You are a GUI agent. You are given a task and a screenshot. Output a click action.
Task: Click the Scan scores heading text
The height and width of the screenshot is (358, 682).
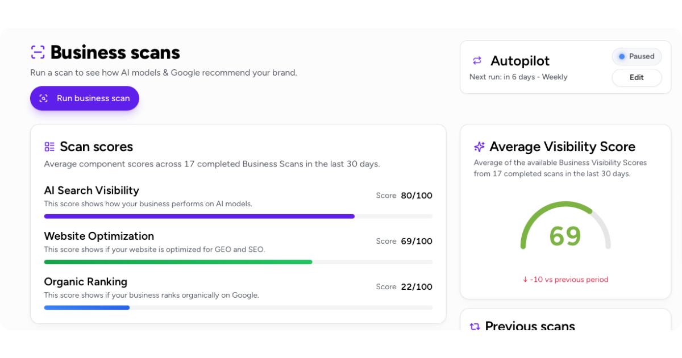coord(97,147)
